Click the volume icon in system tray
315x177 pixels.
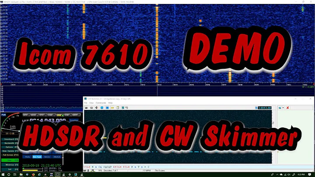(x=289, y=174)
